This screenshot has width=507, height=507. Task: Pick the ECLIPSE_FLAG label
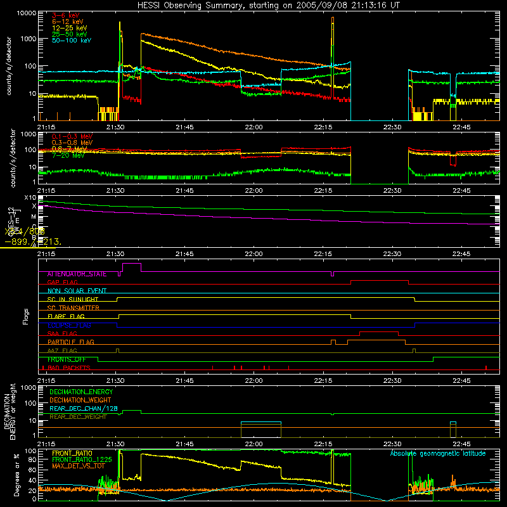pyautogui.click(x=69, y=325)
